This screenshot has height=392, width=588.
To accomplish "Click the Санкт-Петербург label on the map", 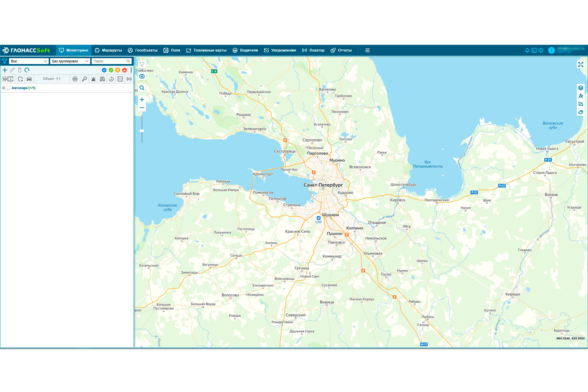I will click(x=323, y=185).
